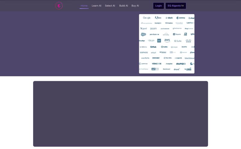Click the Mailchimp logo
This screenshot has width=241, height=149.
pyautogui.click(x=180, y=18)
